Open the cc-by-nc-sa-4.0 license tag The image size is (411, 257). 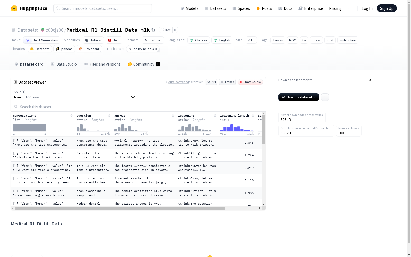143,49
